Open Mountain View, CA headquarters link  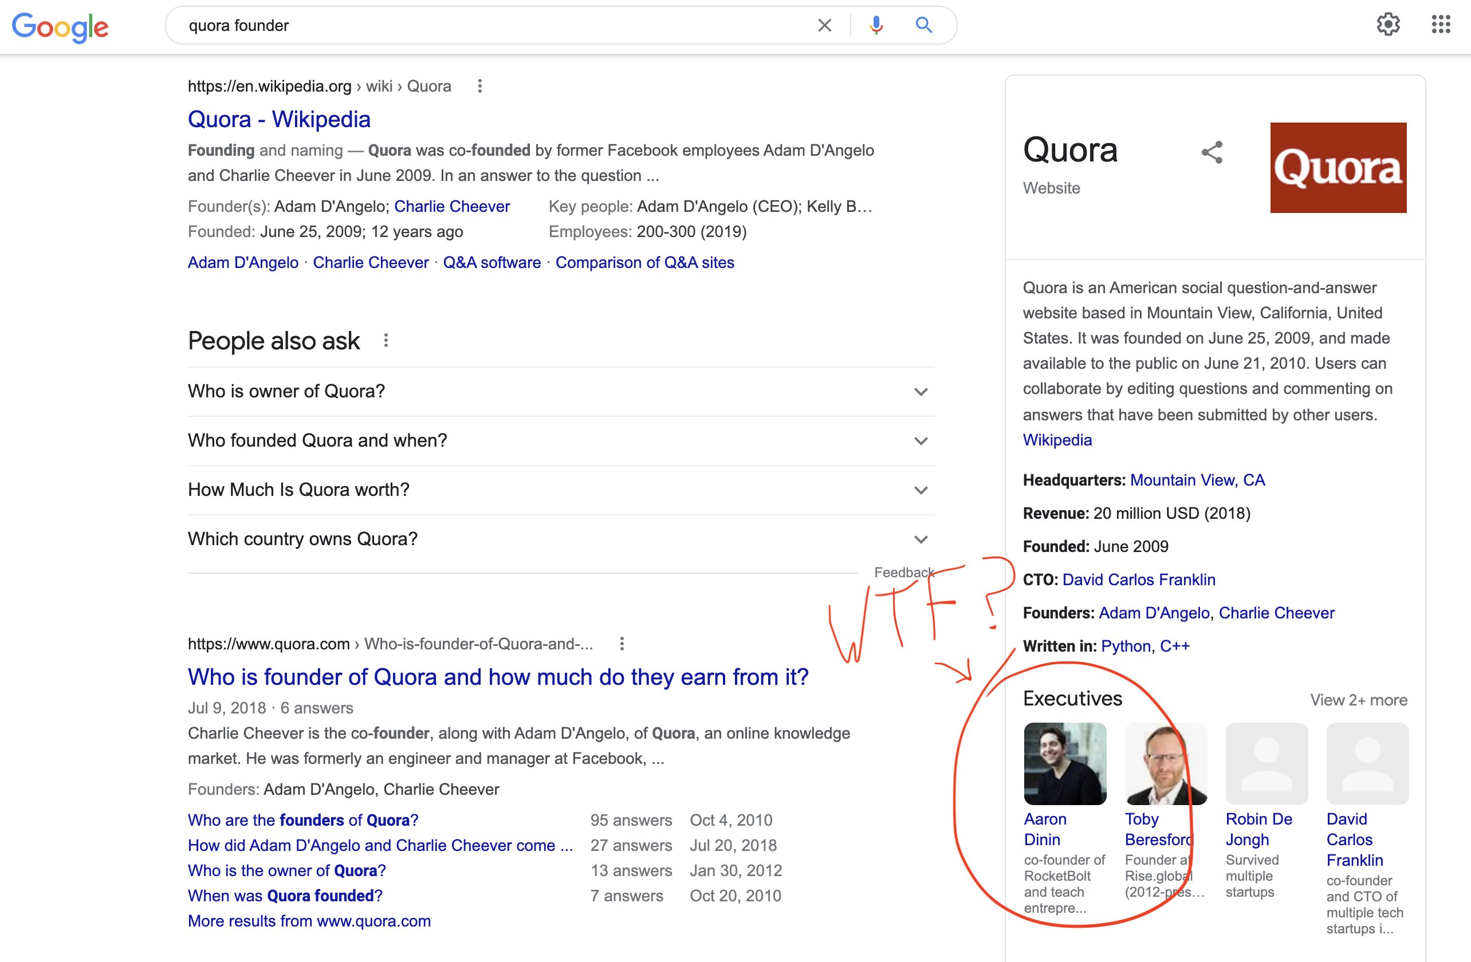[1197, 480]
